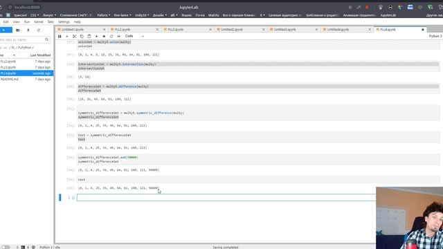Close the PLL2.ipynb tab
Image resolution: width=443 pixels, height=249 pixels.
(x=157, y=29)
